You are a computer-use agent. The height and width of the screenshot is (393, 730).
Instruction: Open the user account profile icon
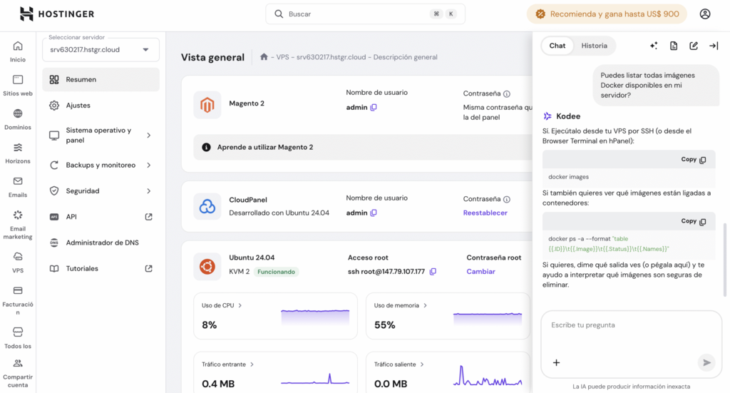705,14
